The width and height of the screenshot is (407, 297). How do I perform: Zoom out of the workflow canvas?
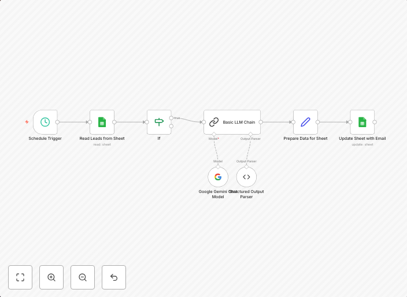click(83, 277)
